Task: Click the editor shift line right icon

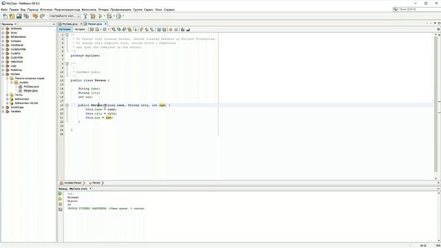Action: 164,30
